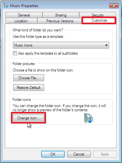This screenshot has height=163, width=122.
Task: Close the Music Properties dialog
Action: coord(114,5)
